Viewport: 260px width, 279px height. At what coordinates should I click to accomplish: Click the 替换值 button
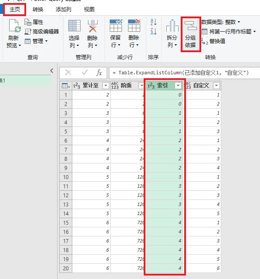pos(213,41)
